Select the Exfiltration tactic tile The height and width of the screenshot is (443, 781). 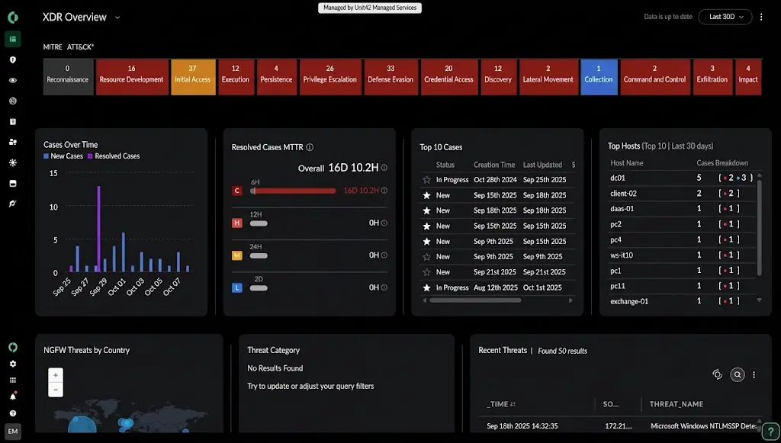click(713, 77)
